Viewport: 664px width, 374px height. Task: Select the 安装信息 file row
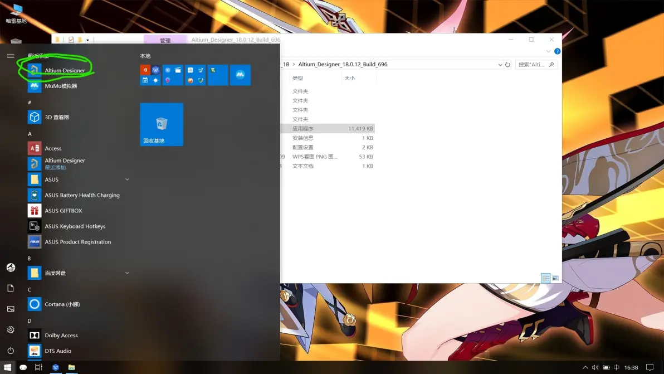(328, 138)
